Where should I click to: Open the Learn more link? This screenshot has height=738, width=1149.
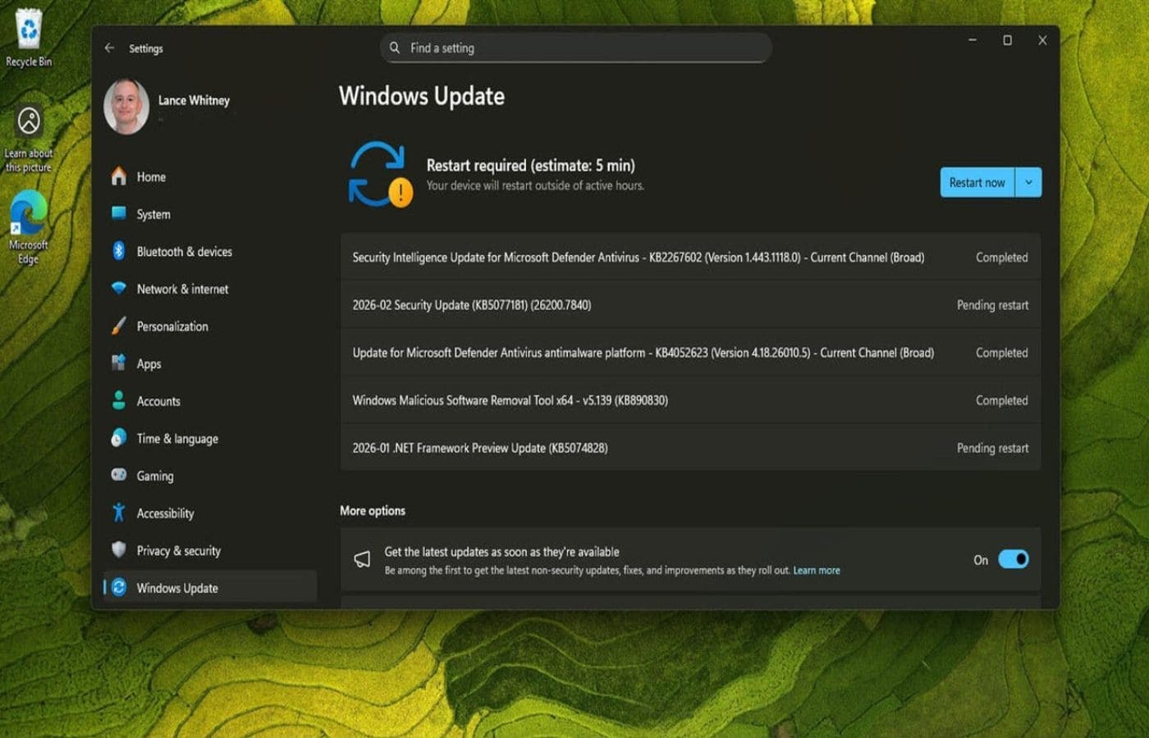(x=817, y=570)
